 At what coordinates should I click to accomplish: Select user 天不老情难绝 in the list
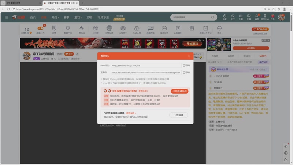point(222,76)
